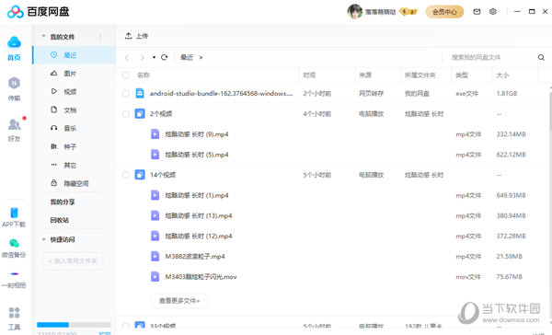Viewport: 552px width, 335px height.
Task: Click the 上传 upload button
Action: 136,36
